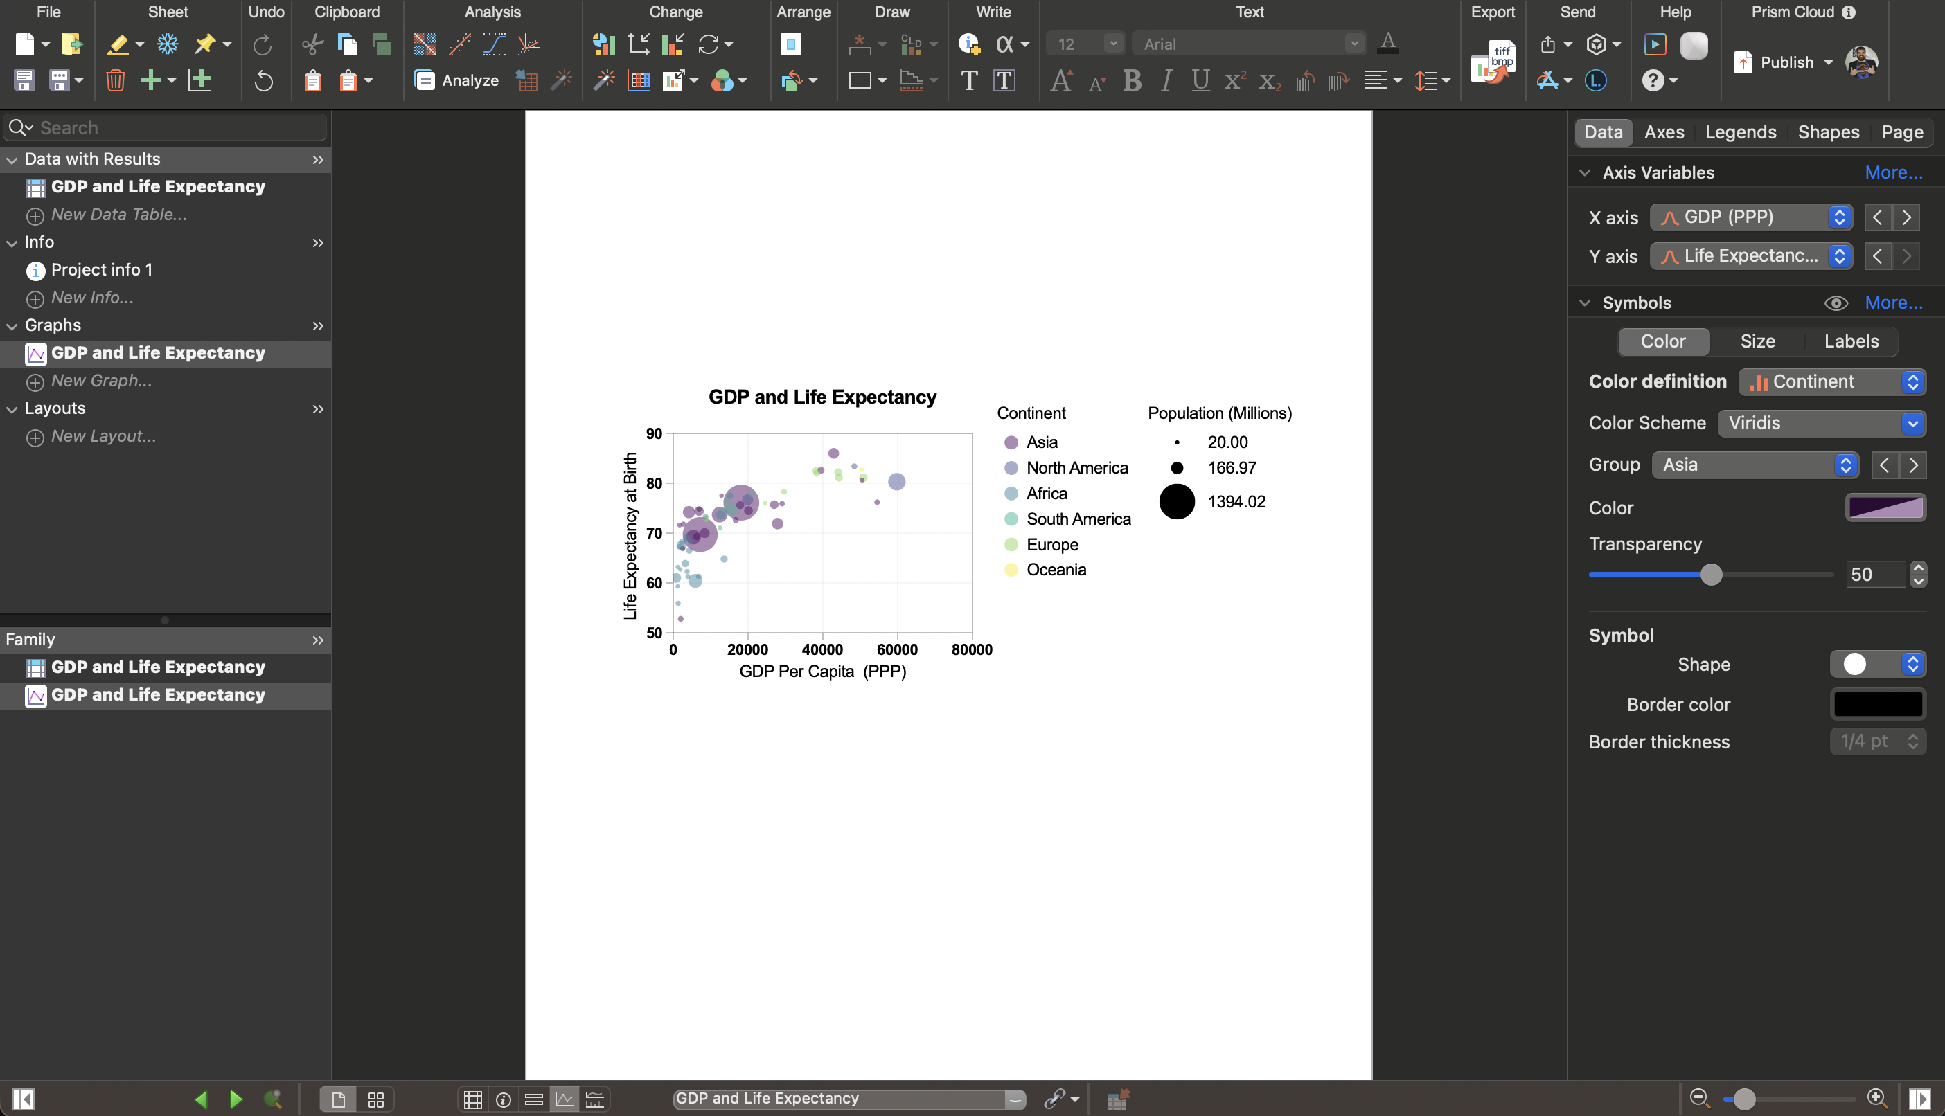Click the Search field in the navigator

(166, 127)
